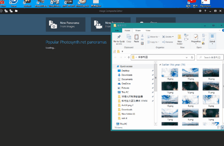Select the 16.png thumbnail
This screenshot has height=146, width=224.
[170, 73]
